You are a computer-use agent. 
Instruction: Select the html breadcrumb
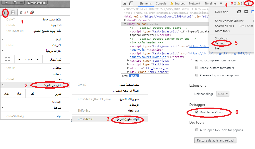(125, 76)
